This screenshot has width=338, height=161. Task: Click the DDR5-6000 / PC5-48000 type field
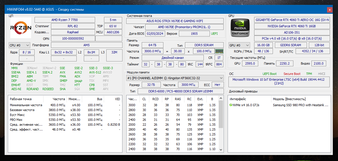tap(181, 91)
